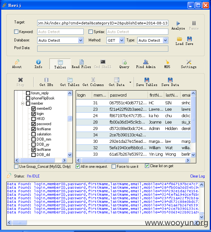211x232 pixels.
Task: Click the lastN... column header
Action: [172, 95]
